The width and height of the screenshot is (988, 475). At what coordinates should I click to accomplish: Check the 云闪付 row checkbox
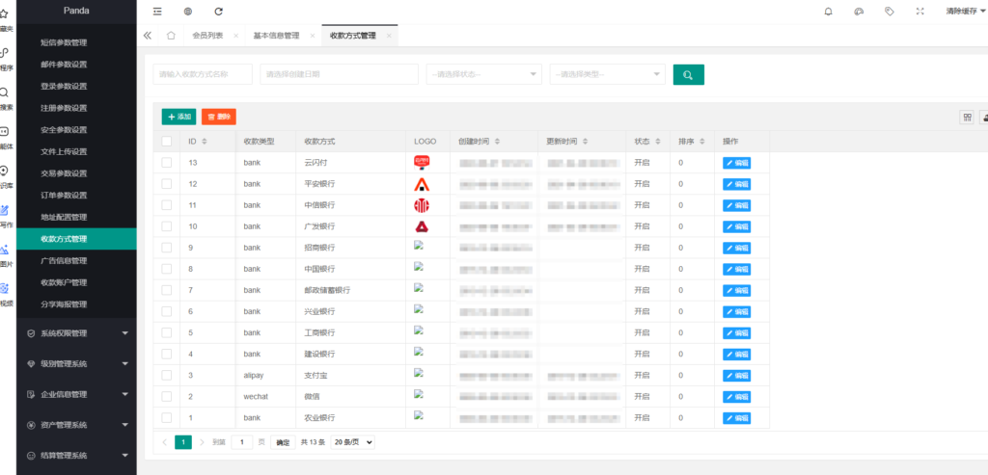click(166, 162)
